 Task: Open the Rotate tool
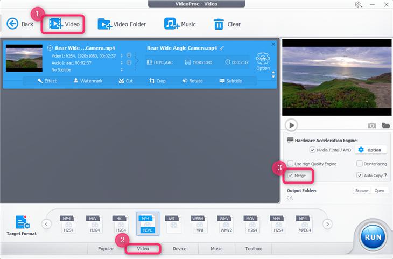point(193,81)
